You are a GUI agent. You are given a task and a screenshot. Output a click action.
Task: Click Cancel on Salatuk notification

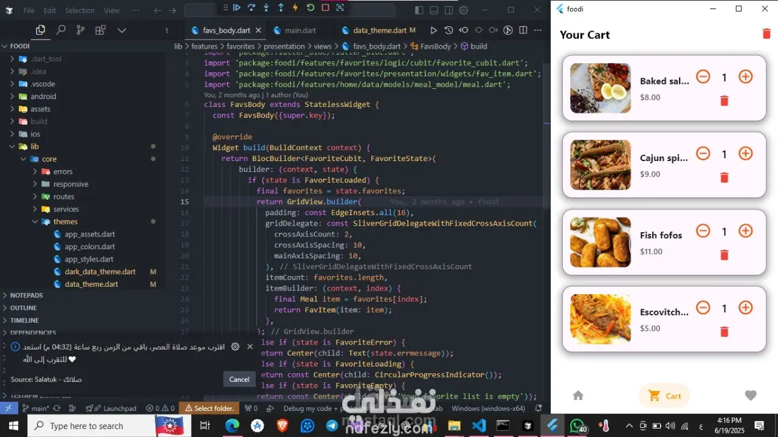click(x=239, y=379)
